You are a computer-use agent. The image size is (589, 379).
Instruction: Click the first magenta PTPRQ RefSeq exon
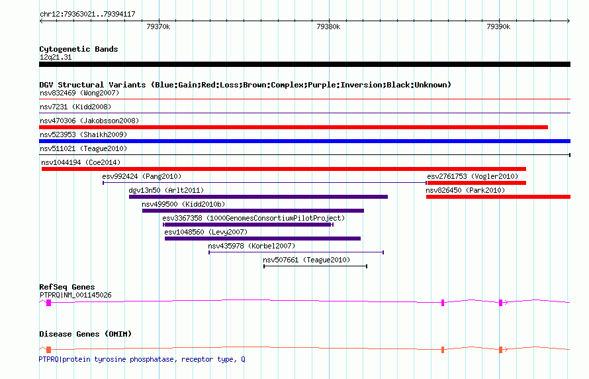point(48,303)
